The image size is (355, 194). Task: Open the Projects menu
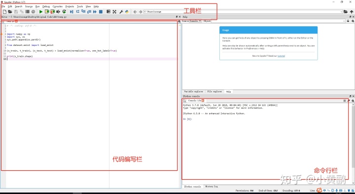(x=70, y=6)
